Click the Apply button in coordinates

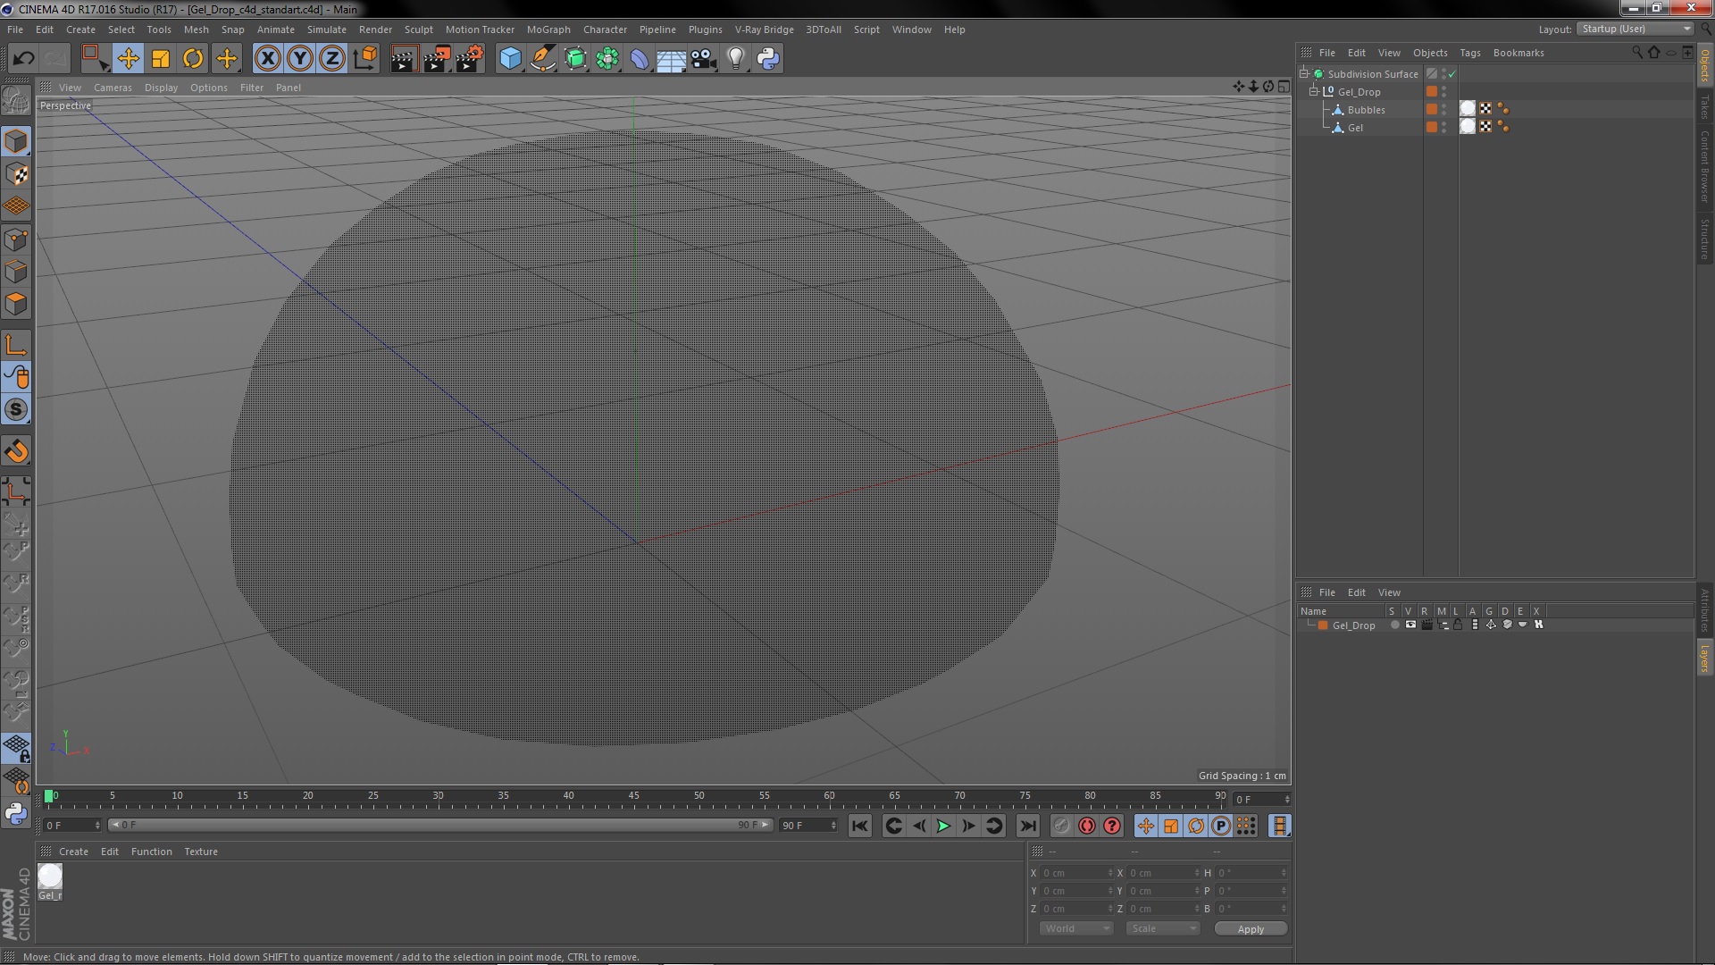[1251, 928]
